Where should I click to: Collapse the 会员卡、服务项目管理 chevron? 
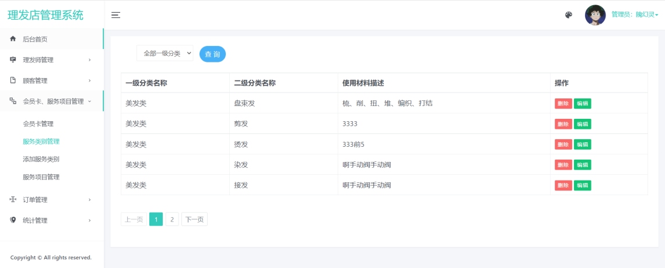[x=89, y=101]
